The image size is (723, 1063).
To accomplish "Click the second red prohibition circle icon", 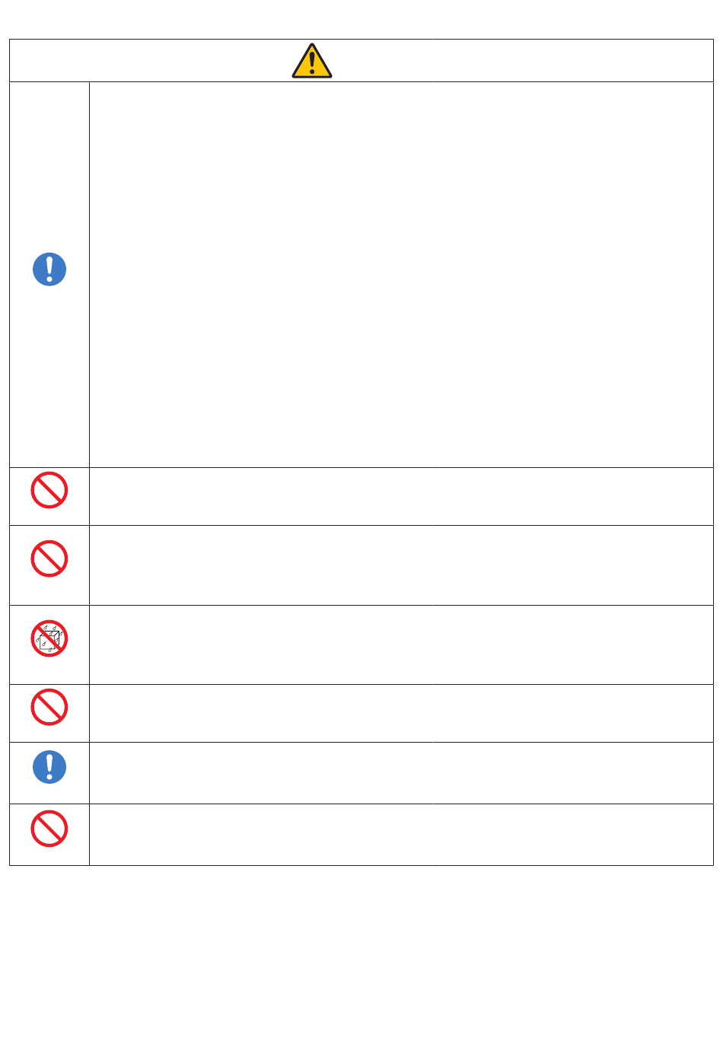I will [49, 559].
